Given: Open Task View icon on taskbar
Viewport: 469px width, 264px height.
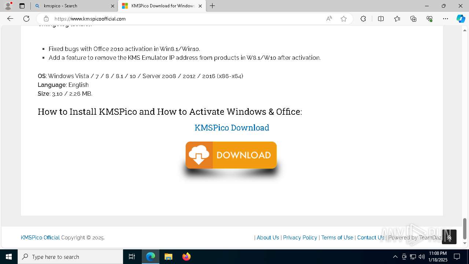Looking at the screenshot, I should [x=132, y=257].
